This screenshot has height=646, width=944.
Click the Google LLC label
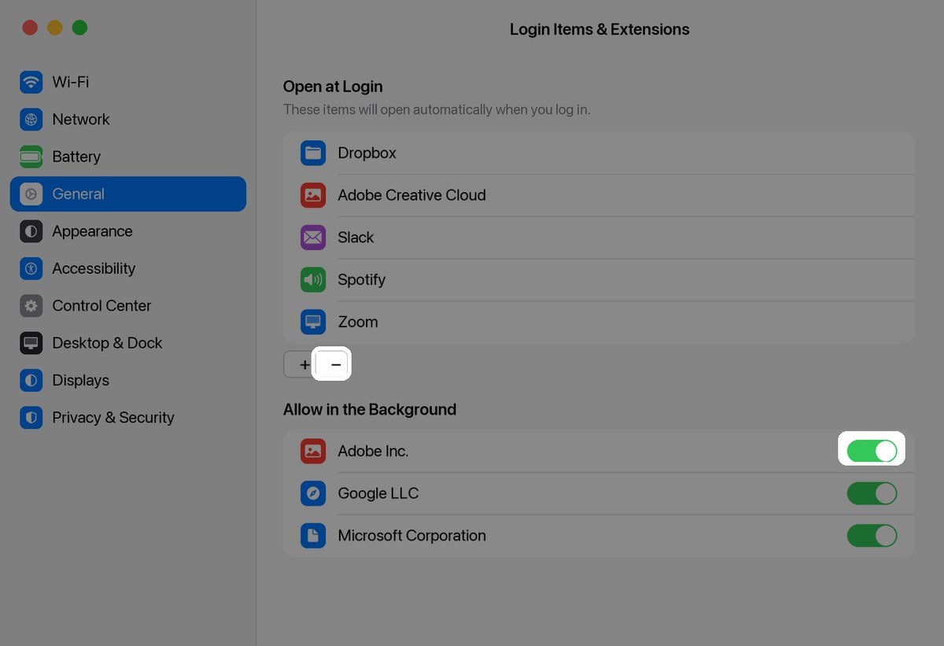[378, 493]
